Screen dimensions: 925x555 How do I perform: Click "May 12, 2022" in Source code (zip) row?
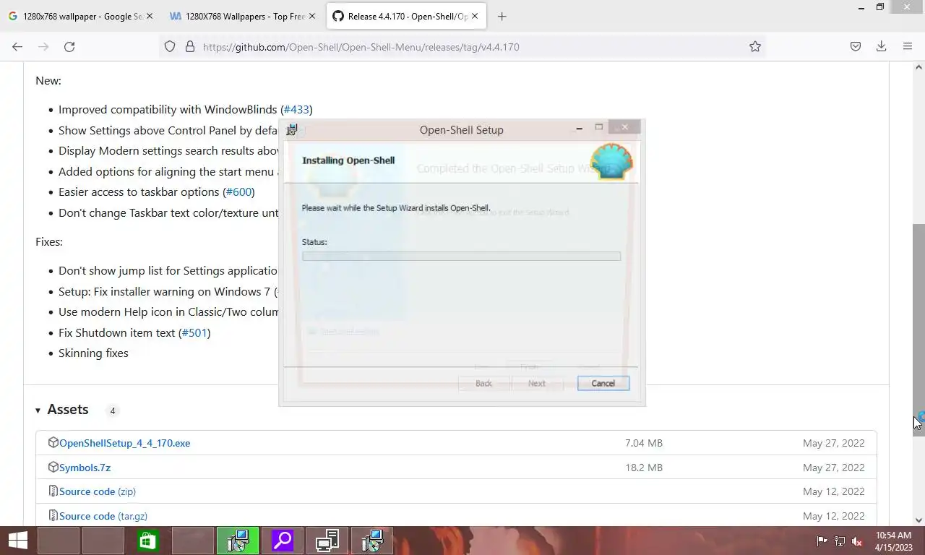834,491
